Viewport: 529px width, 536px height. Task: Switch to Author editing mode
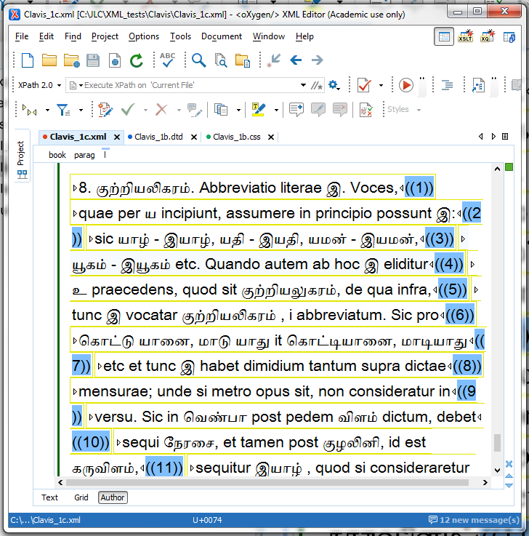(113, 497)
